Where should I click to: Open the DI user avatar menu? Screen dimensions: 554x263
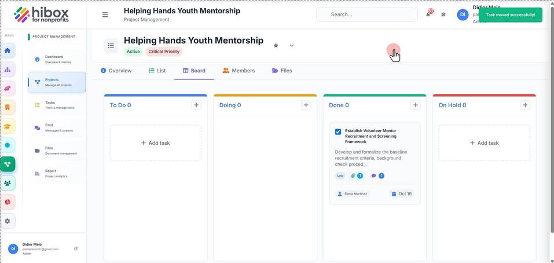[x=463, y=14]
